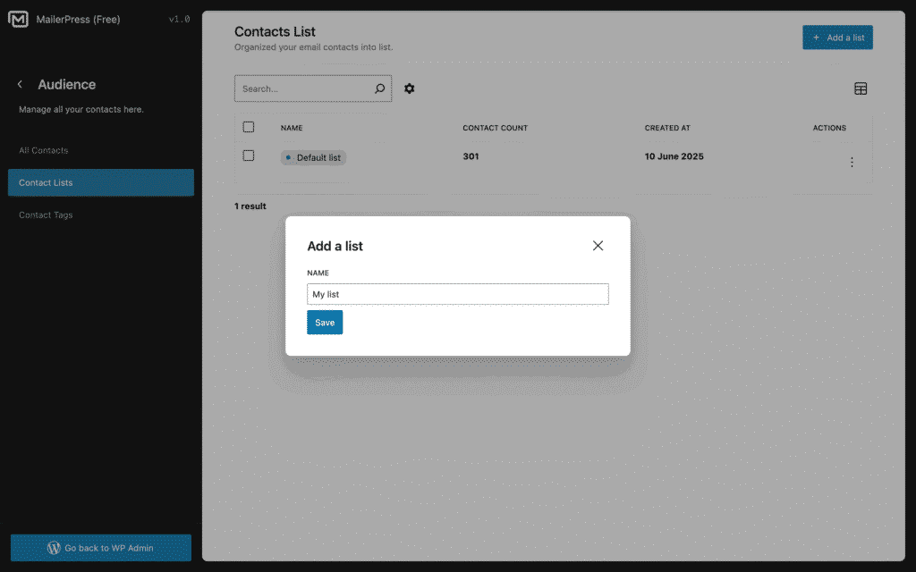Click the search magnifier icon
Screen dimensions: 916x572
point(379,88)
